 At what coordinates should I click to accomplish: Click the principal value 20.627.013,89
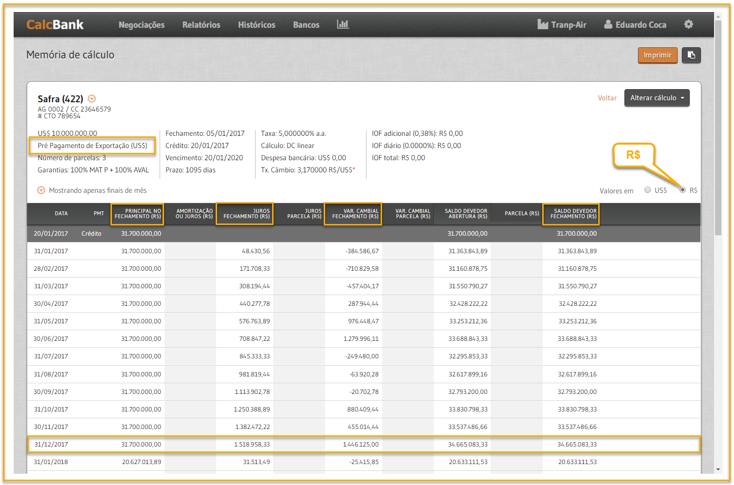pos(141,462)
